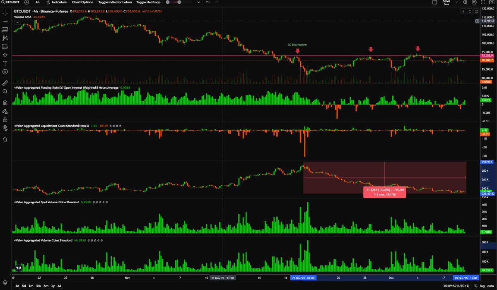Open timezone setting 10:09:57 (UTC+1)
The height and width of the screenshot is (290, 497).
[457, 286]
